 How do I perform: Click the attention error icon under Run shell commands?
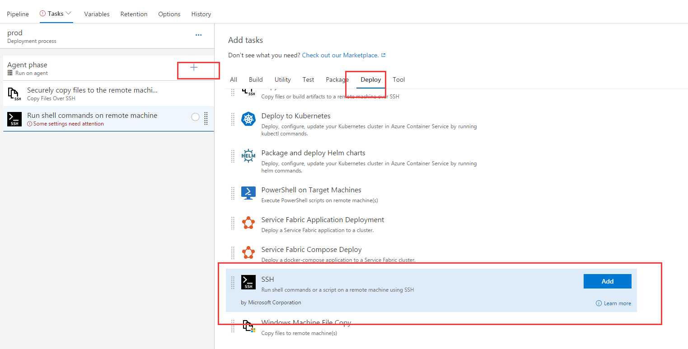click(x=30, y=124)
